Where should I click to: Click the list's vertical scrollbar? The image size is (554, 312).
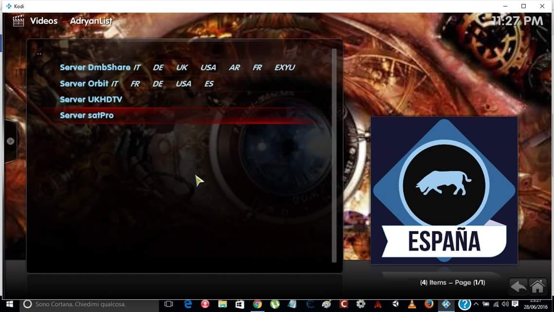point(334,155)
